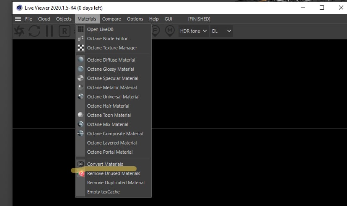Maximize the Live Viewer window
This screenshot has height=206, width=347.
pos(322,8)
